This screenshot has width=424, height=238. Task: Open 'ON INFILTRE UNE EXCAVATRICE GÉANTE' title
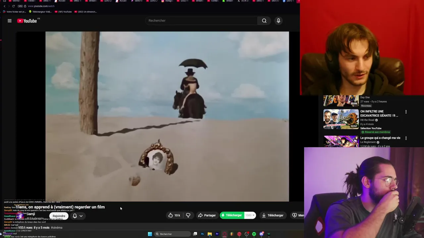pyautogui.click(x=379, y=113)
